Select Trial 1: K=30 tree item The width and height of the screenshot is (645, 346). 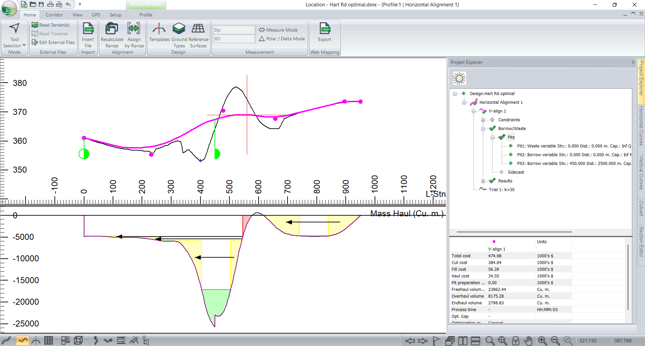501,190
